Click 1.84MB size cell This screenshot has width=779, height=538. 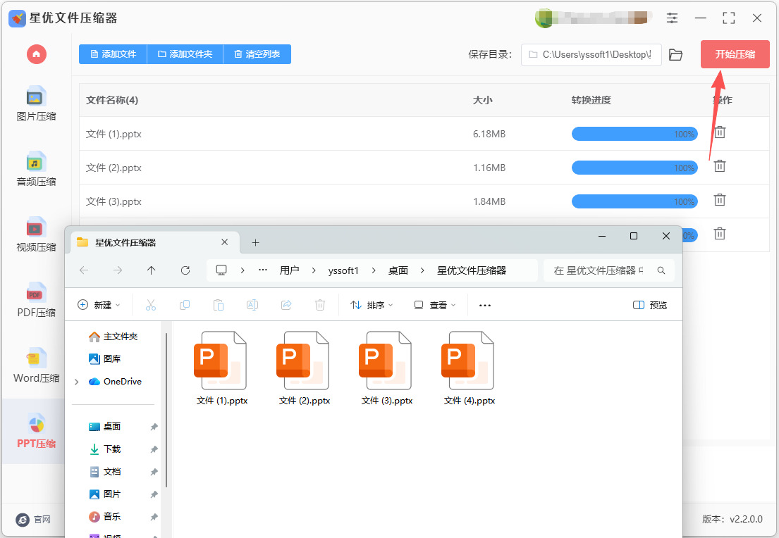[x=489, y=201]
